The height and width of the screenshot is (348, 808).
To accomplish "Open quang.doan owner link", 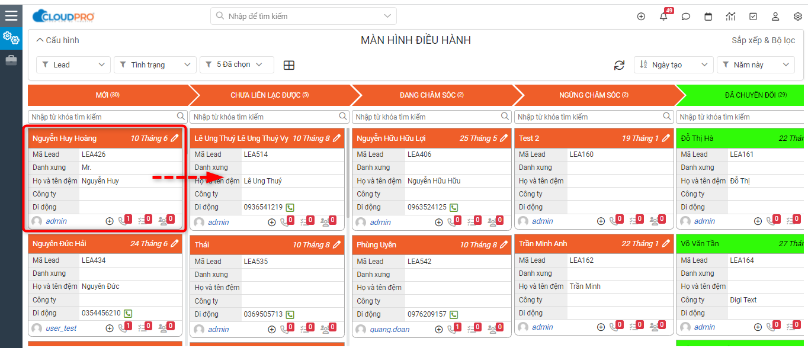I will [x=389, y=329].
